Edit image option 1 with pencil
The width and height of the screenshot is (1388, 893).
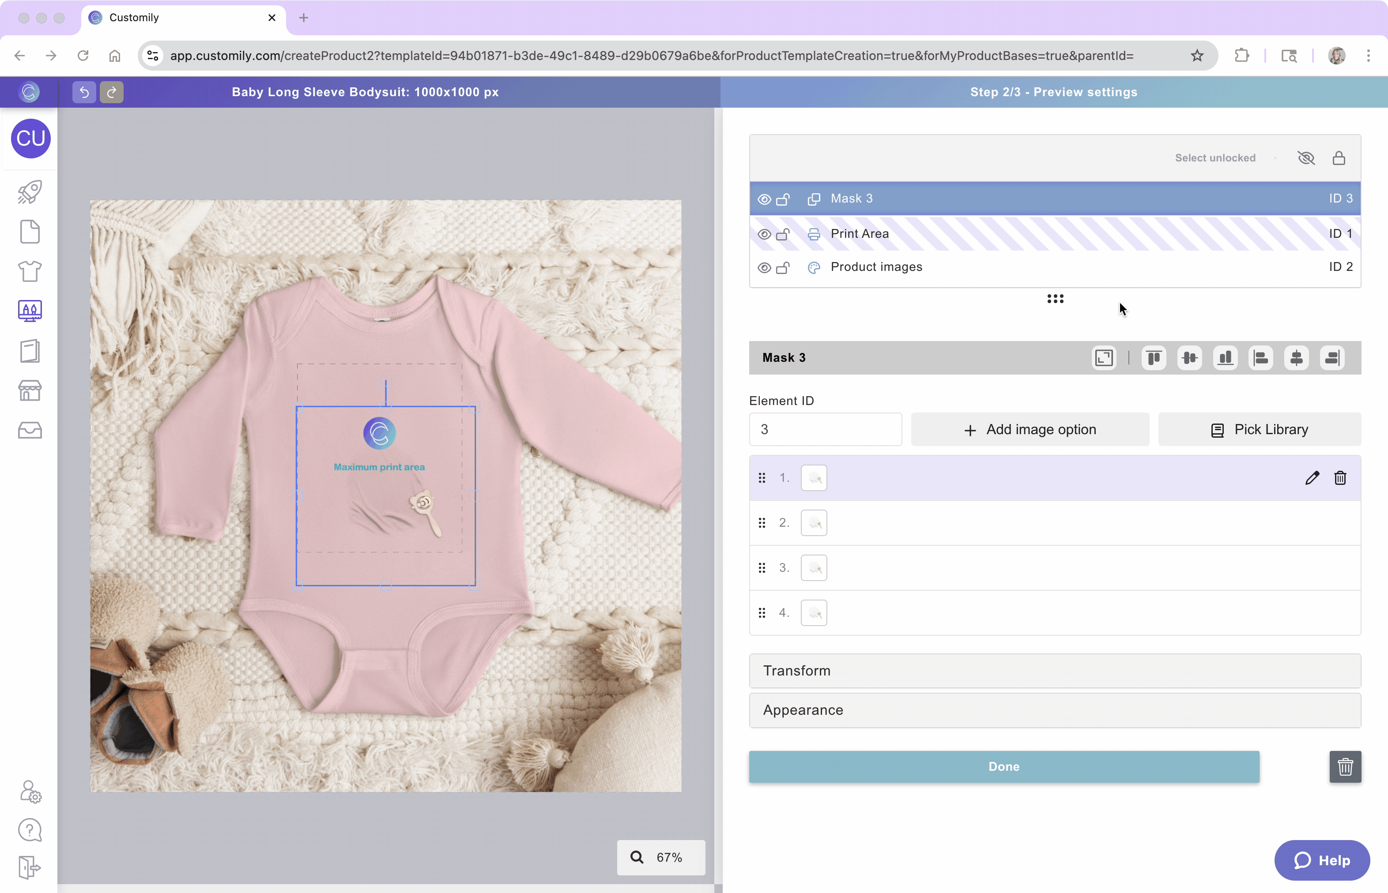(x=1312, y=478)
